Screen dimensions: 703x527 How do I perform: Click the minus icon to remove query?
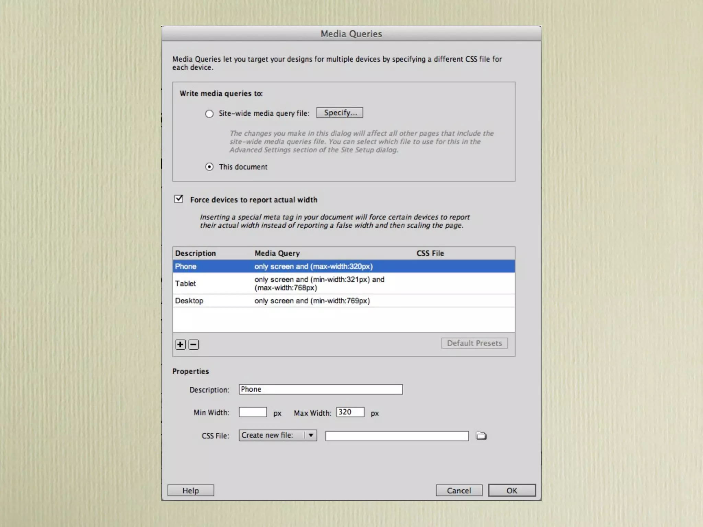click(194, 344)
